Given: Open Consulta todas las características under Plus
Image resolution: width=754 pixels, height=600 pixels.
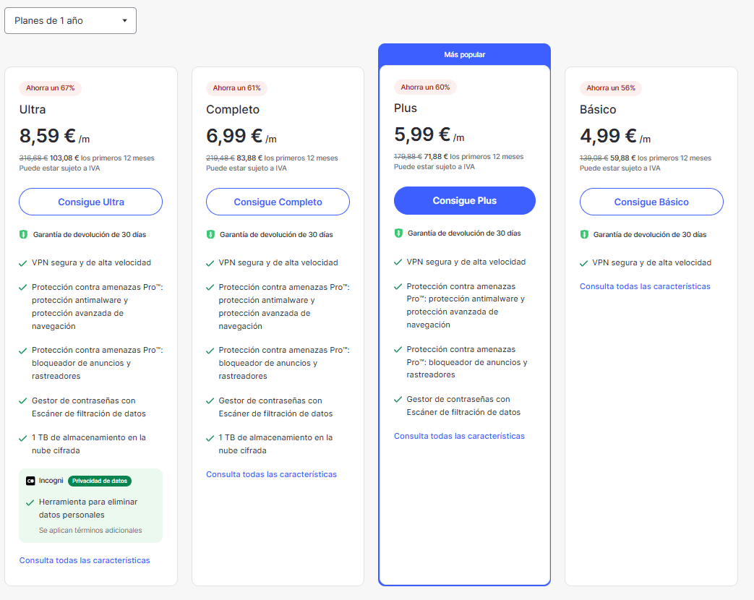Looking at the screenshot, I should click(459, 436).
